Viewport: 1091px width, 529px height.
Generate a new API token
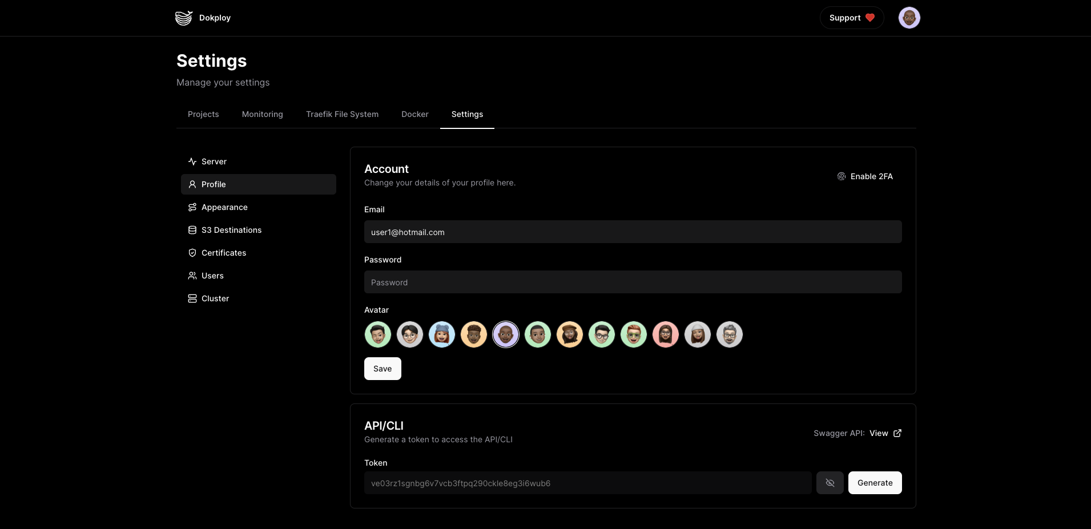coord(875,483)
